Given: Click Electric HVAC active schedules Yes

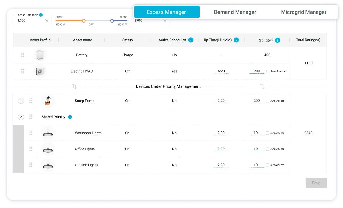Looking at the screenshot, I should pyautogui.click(x=174, y=71).
